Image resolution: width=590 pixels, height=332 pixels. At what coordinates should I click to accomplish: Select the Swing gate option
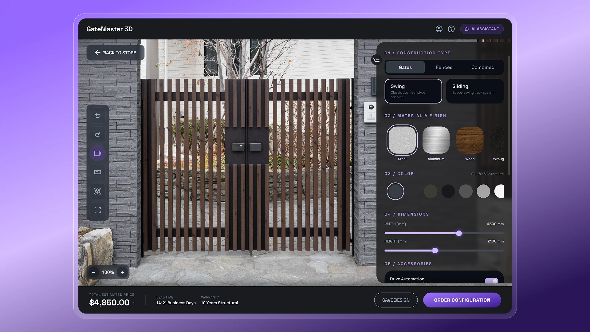[413, 91]
